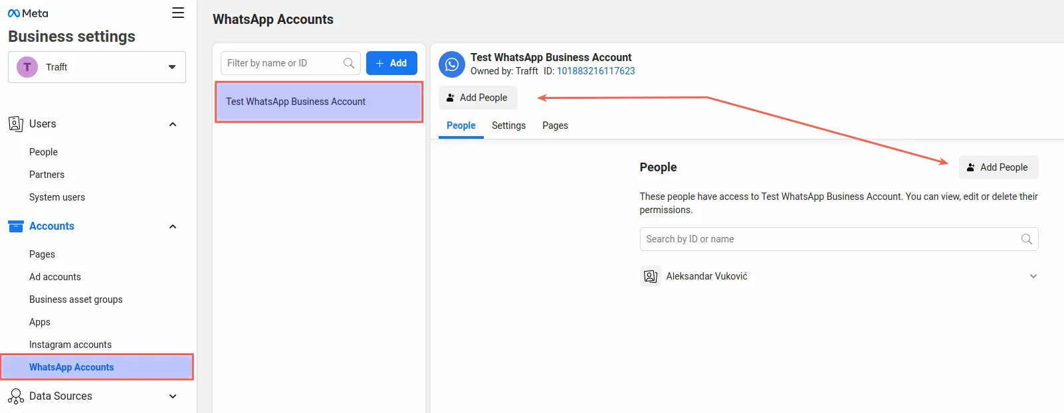1064x413 pixels.
Task: Click the search icon in the People search
Action: 1026,239
